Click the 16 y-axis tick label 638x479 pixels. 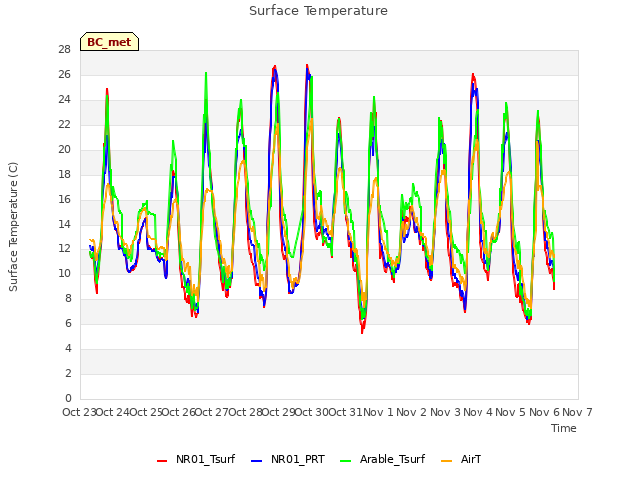point(65,200)
